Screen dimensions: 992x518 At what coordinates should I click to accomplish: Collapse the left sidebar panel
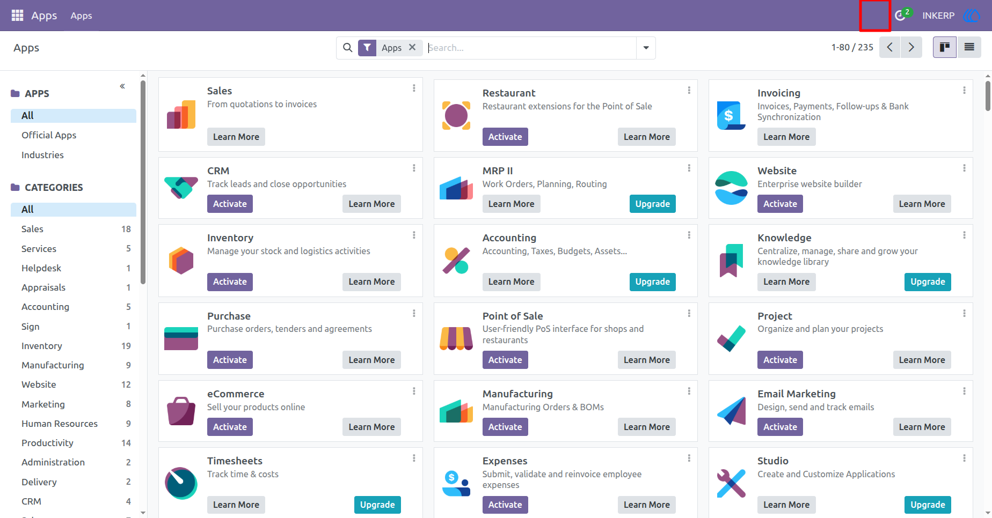122,86
